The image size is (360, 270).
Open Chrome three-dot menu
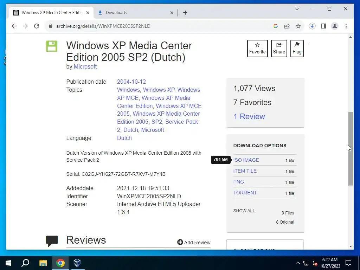(346, 26)
